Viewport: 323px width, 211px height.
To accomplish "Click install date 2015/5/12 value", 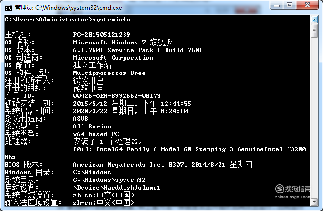I will 132,104.
